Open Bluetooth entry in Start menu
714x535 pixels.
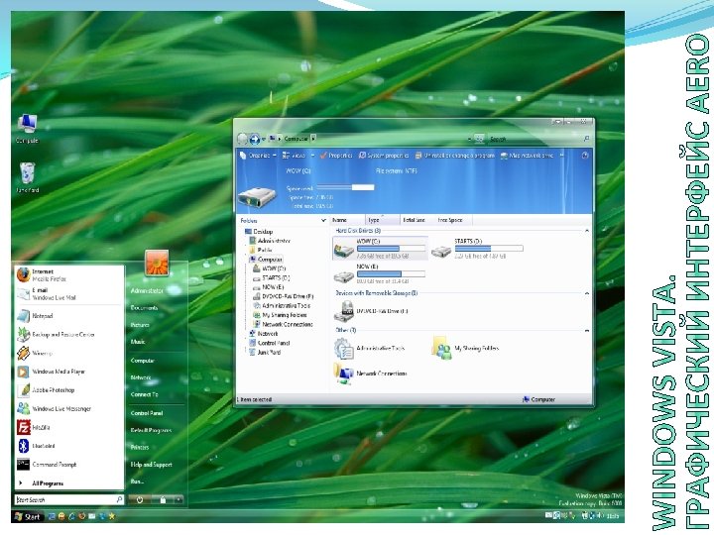coord(36,446)
